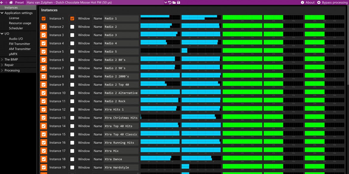Click the save preset disk icon
Screen dimensions: 349x174
point(178,2)
